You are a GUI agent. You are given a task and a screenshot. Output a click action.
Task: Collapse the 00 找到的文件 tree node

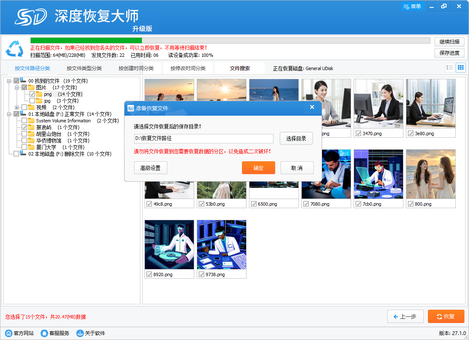(9, 81)
